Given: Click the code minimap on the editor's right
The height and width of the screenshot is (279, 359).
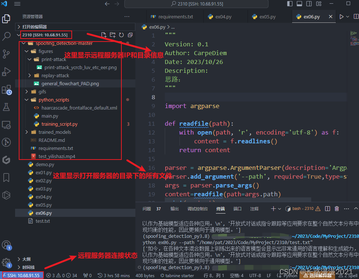Looking at the screenshot, I should click(354, 39).
